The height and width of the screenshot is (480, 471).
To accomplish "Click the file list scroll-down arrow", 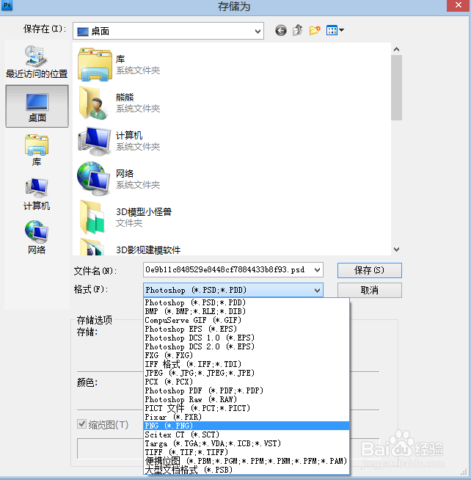I will click(x=396, y=250).
